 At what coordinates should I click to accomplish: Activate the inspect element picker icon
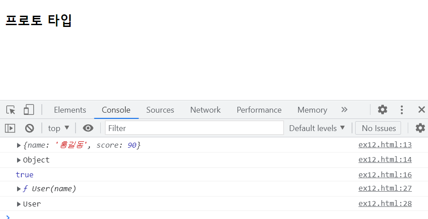coord(11,110)
